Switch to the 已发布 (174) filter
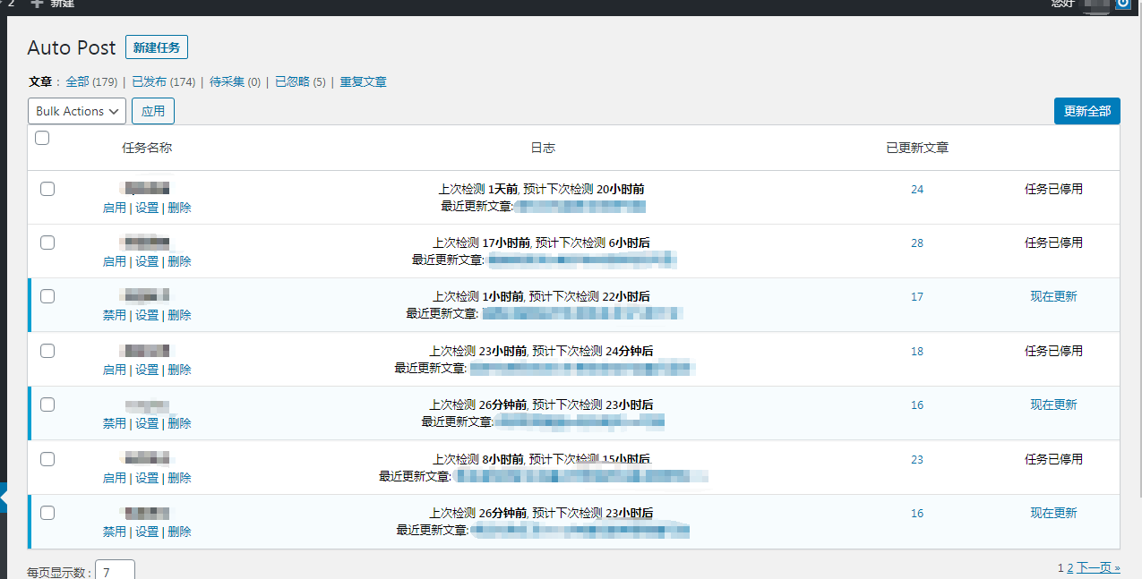The height and width of the screenshot is (579, 1142). (163, 81)
